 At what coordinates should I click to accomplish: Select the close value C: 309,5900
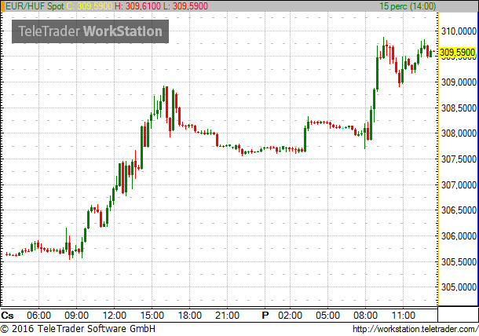[x=90, y=6]
